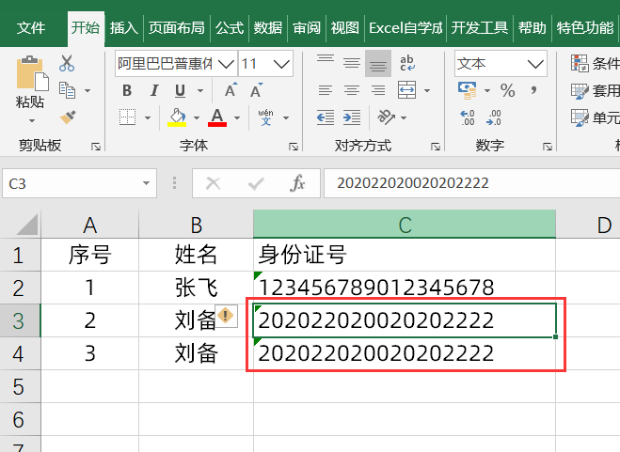This screenshot has height=452, width=620.
Task: Toggle italic formatting
Action: (x=152, y=91)
